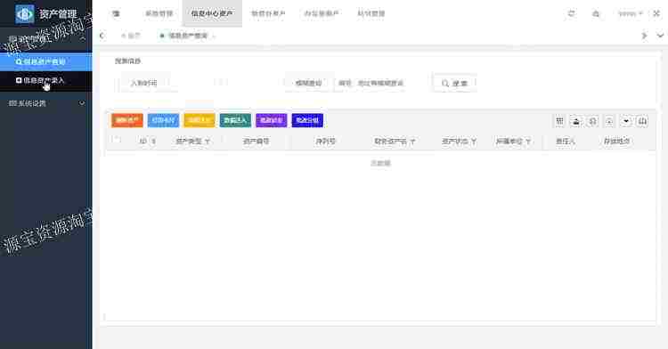Click the second table tool icon
Screen dimensions: 668x349
(x=576, y=121)
